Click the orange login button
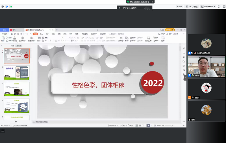Screen dimensions: 226x143 170,30
